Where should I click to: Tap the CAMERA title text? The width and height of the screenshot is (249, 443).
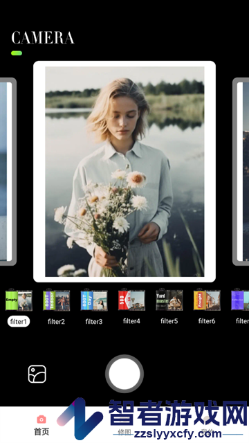click(x=43, y=37)
